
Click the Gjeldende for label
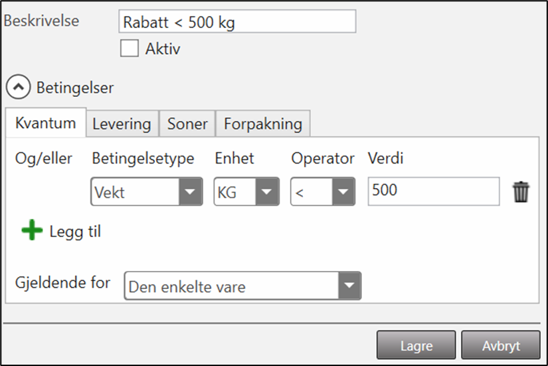click(62, 282)
